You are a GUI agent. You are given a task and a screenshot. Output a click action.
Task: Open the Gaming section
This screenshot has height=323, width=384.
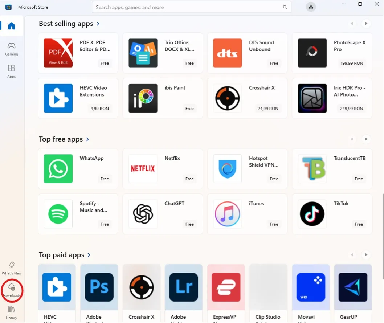coord(12,49)
